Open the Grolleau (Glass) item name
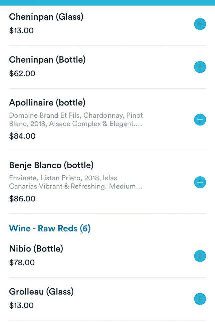The image size is (215, 322). (x=41, y=292)
